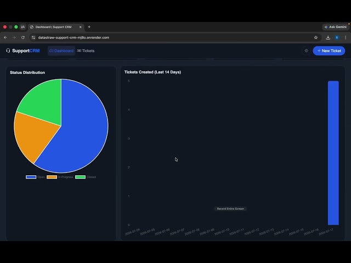Click the site information icon in address bar
The height and width of the screenshot is (263, 351).
33,38
